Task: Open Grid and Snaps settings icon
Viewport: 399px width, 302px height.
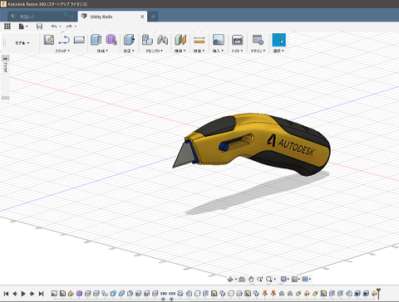Action: coord(294,280)
